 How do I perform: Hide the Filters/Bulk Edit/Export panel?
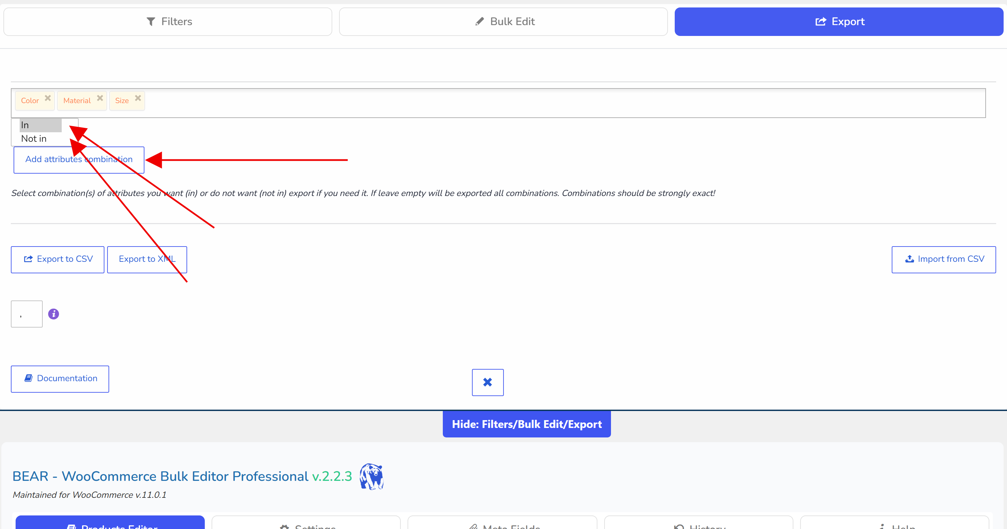click(x=527, y=424)
